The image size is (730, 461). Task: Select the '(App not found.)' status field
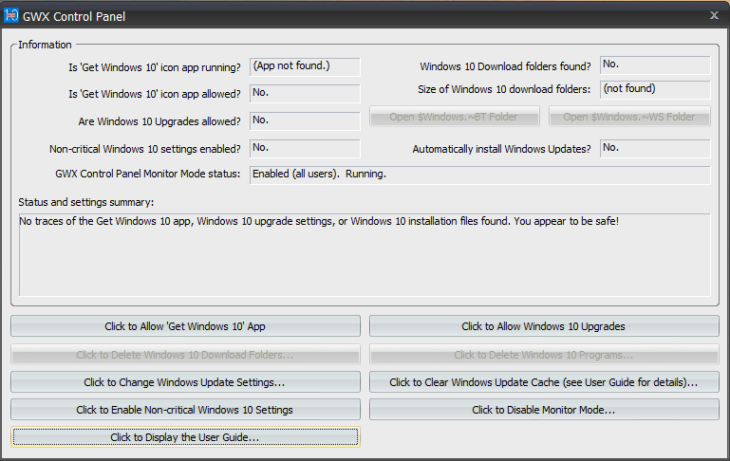pos(305,66)
